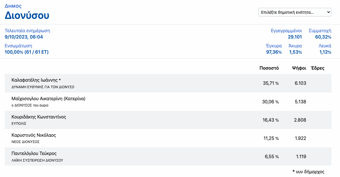Click the Ποσοστό column header
340x177 pixels.
(269, 68)
